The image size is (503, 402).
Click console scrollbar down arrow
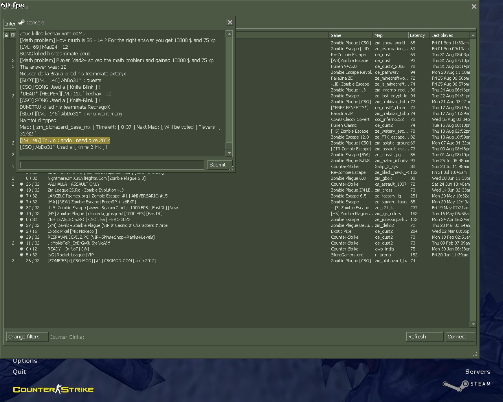pyautogui.click(x=229, y=153)
